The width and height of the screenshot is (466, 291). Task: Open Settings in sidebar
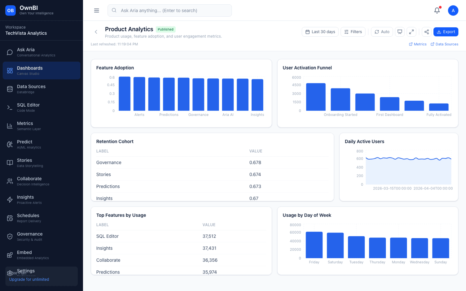point(26,271)
